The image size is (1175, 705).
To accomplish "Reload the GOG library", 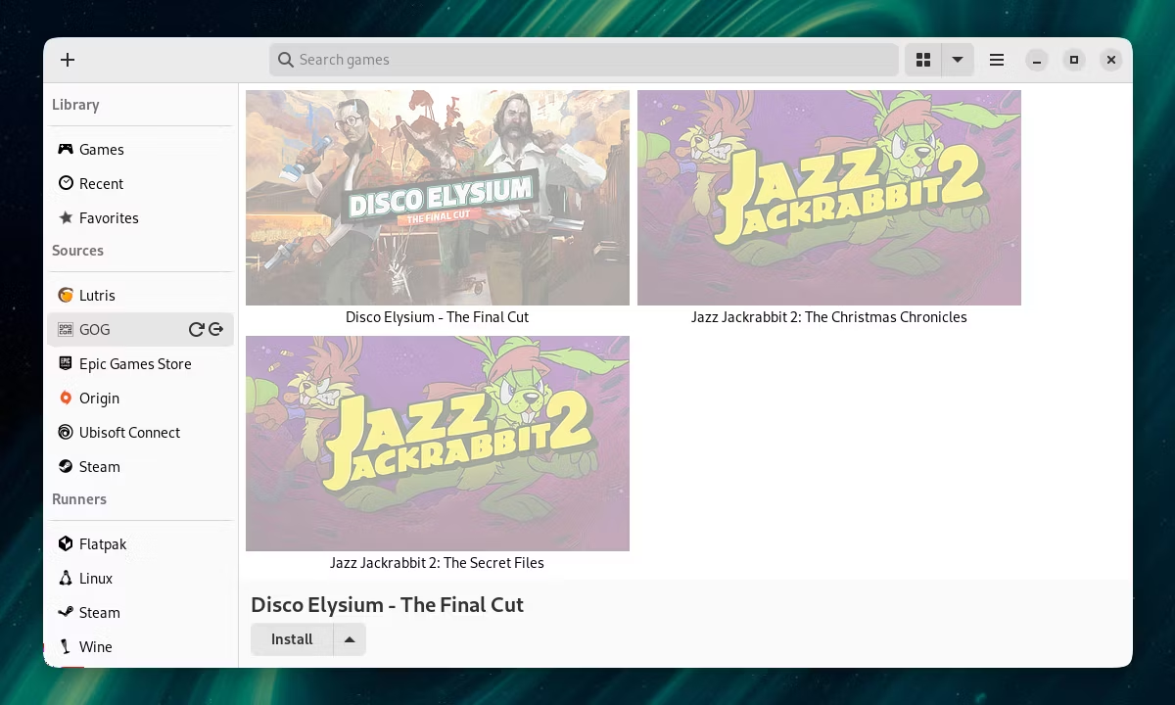I will (x=196, y=329).
